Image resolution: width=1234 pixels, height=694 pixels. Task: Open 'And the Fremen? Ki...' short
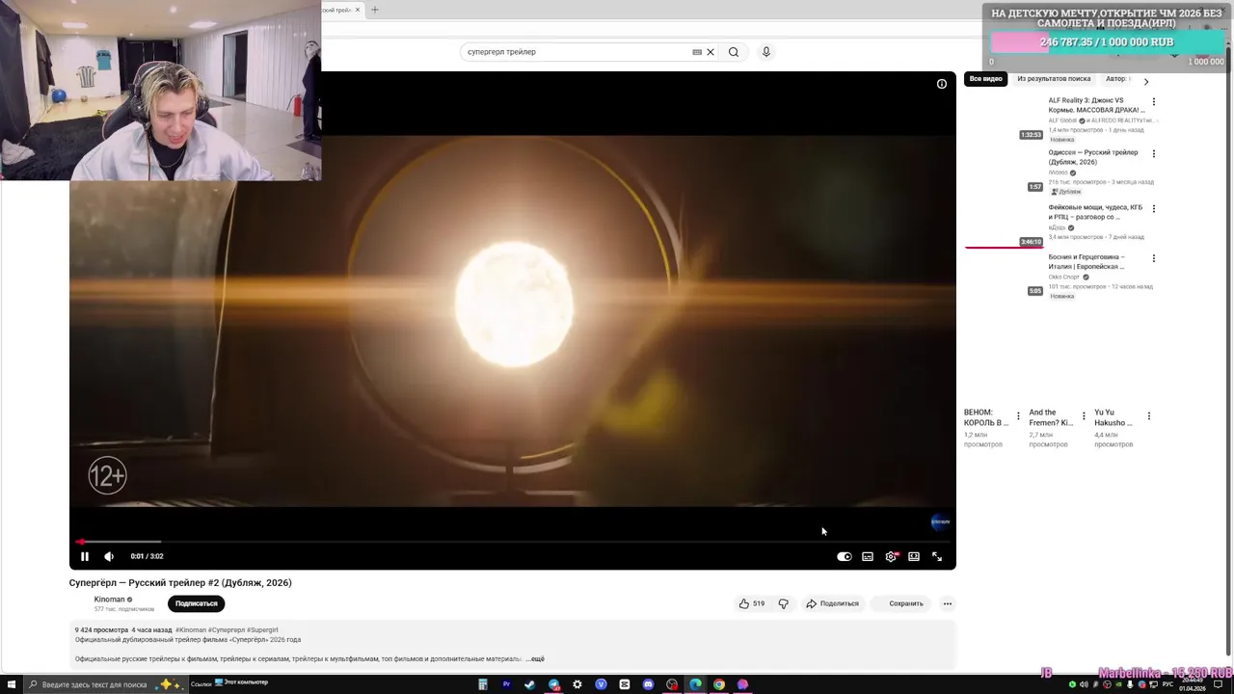(x=1051, y=417)
